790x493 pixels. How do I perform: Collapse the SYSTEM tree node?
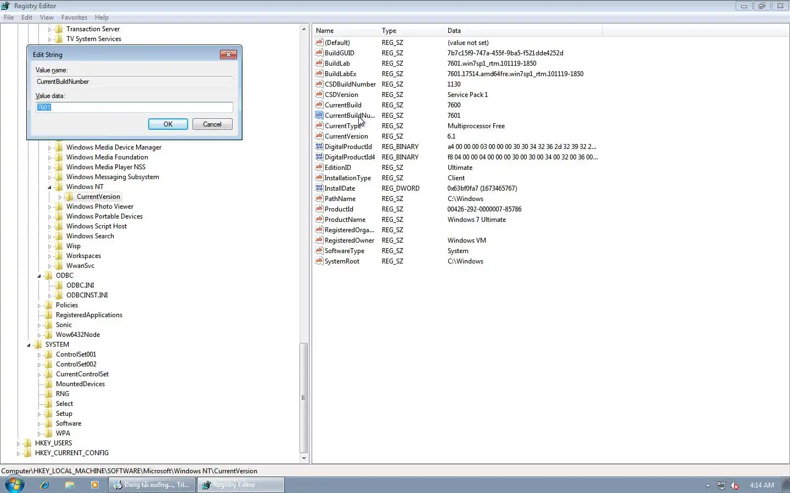click(x=29, y=345)
